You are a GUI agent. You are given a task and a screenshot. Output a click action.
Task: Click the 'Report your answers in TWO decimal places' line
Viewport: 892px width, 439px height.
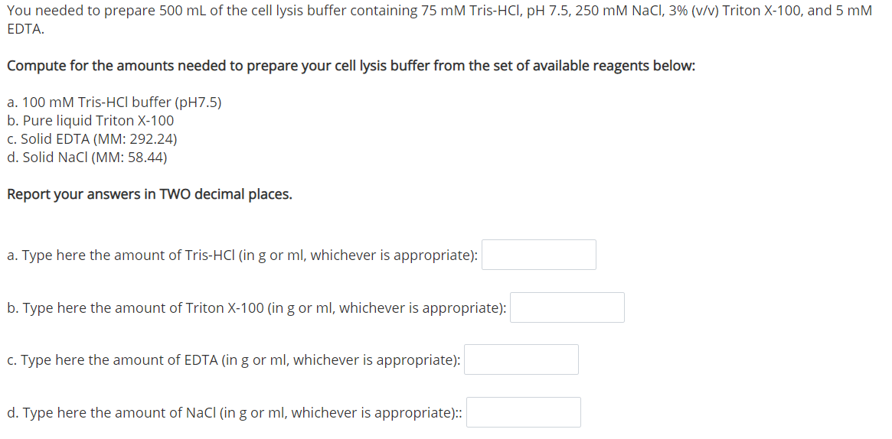click(149, 195)
